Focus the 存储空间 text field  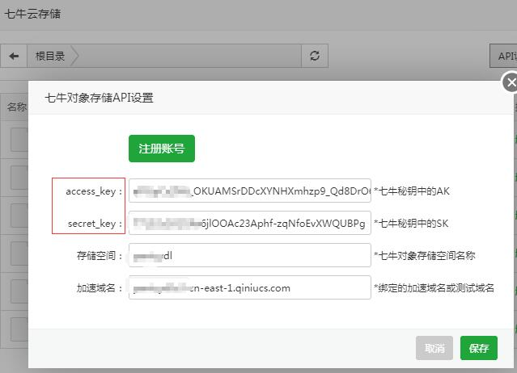pos(249,255)
